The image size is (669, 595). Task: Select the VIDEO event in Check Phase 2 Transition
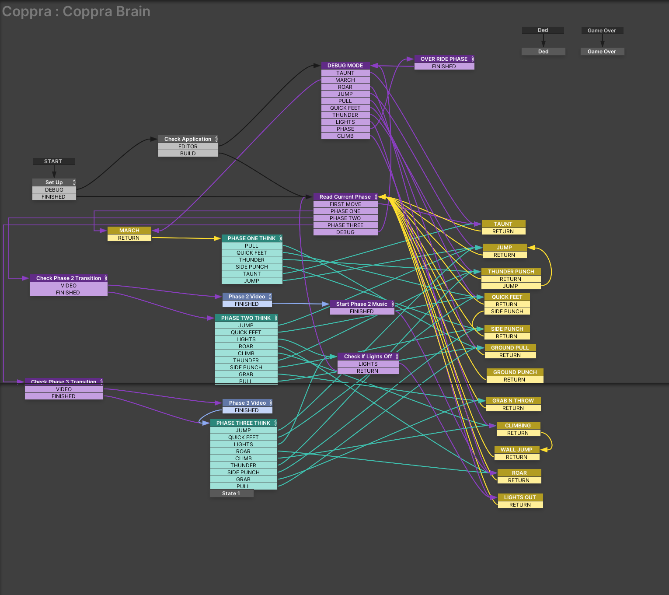click(68, 286)
